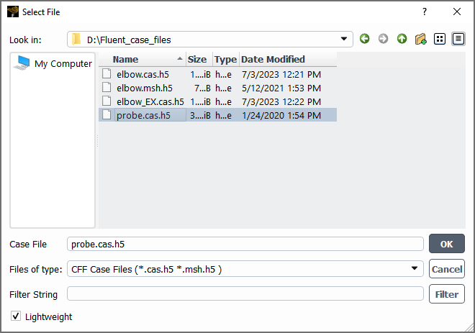Click the folder icon in the Look in box
Image resolution: width=475 pixels, height=333 pixels.
coord(76,40)
